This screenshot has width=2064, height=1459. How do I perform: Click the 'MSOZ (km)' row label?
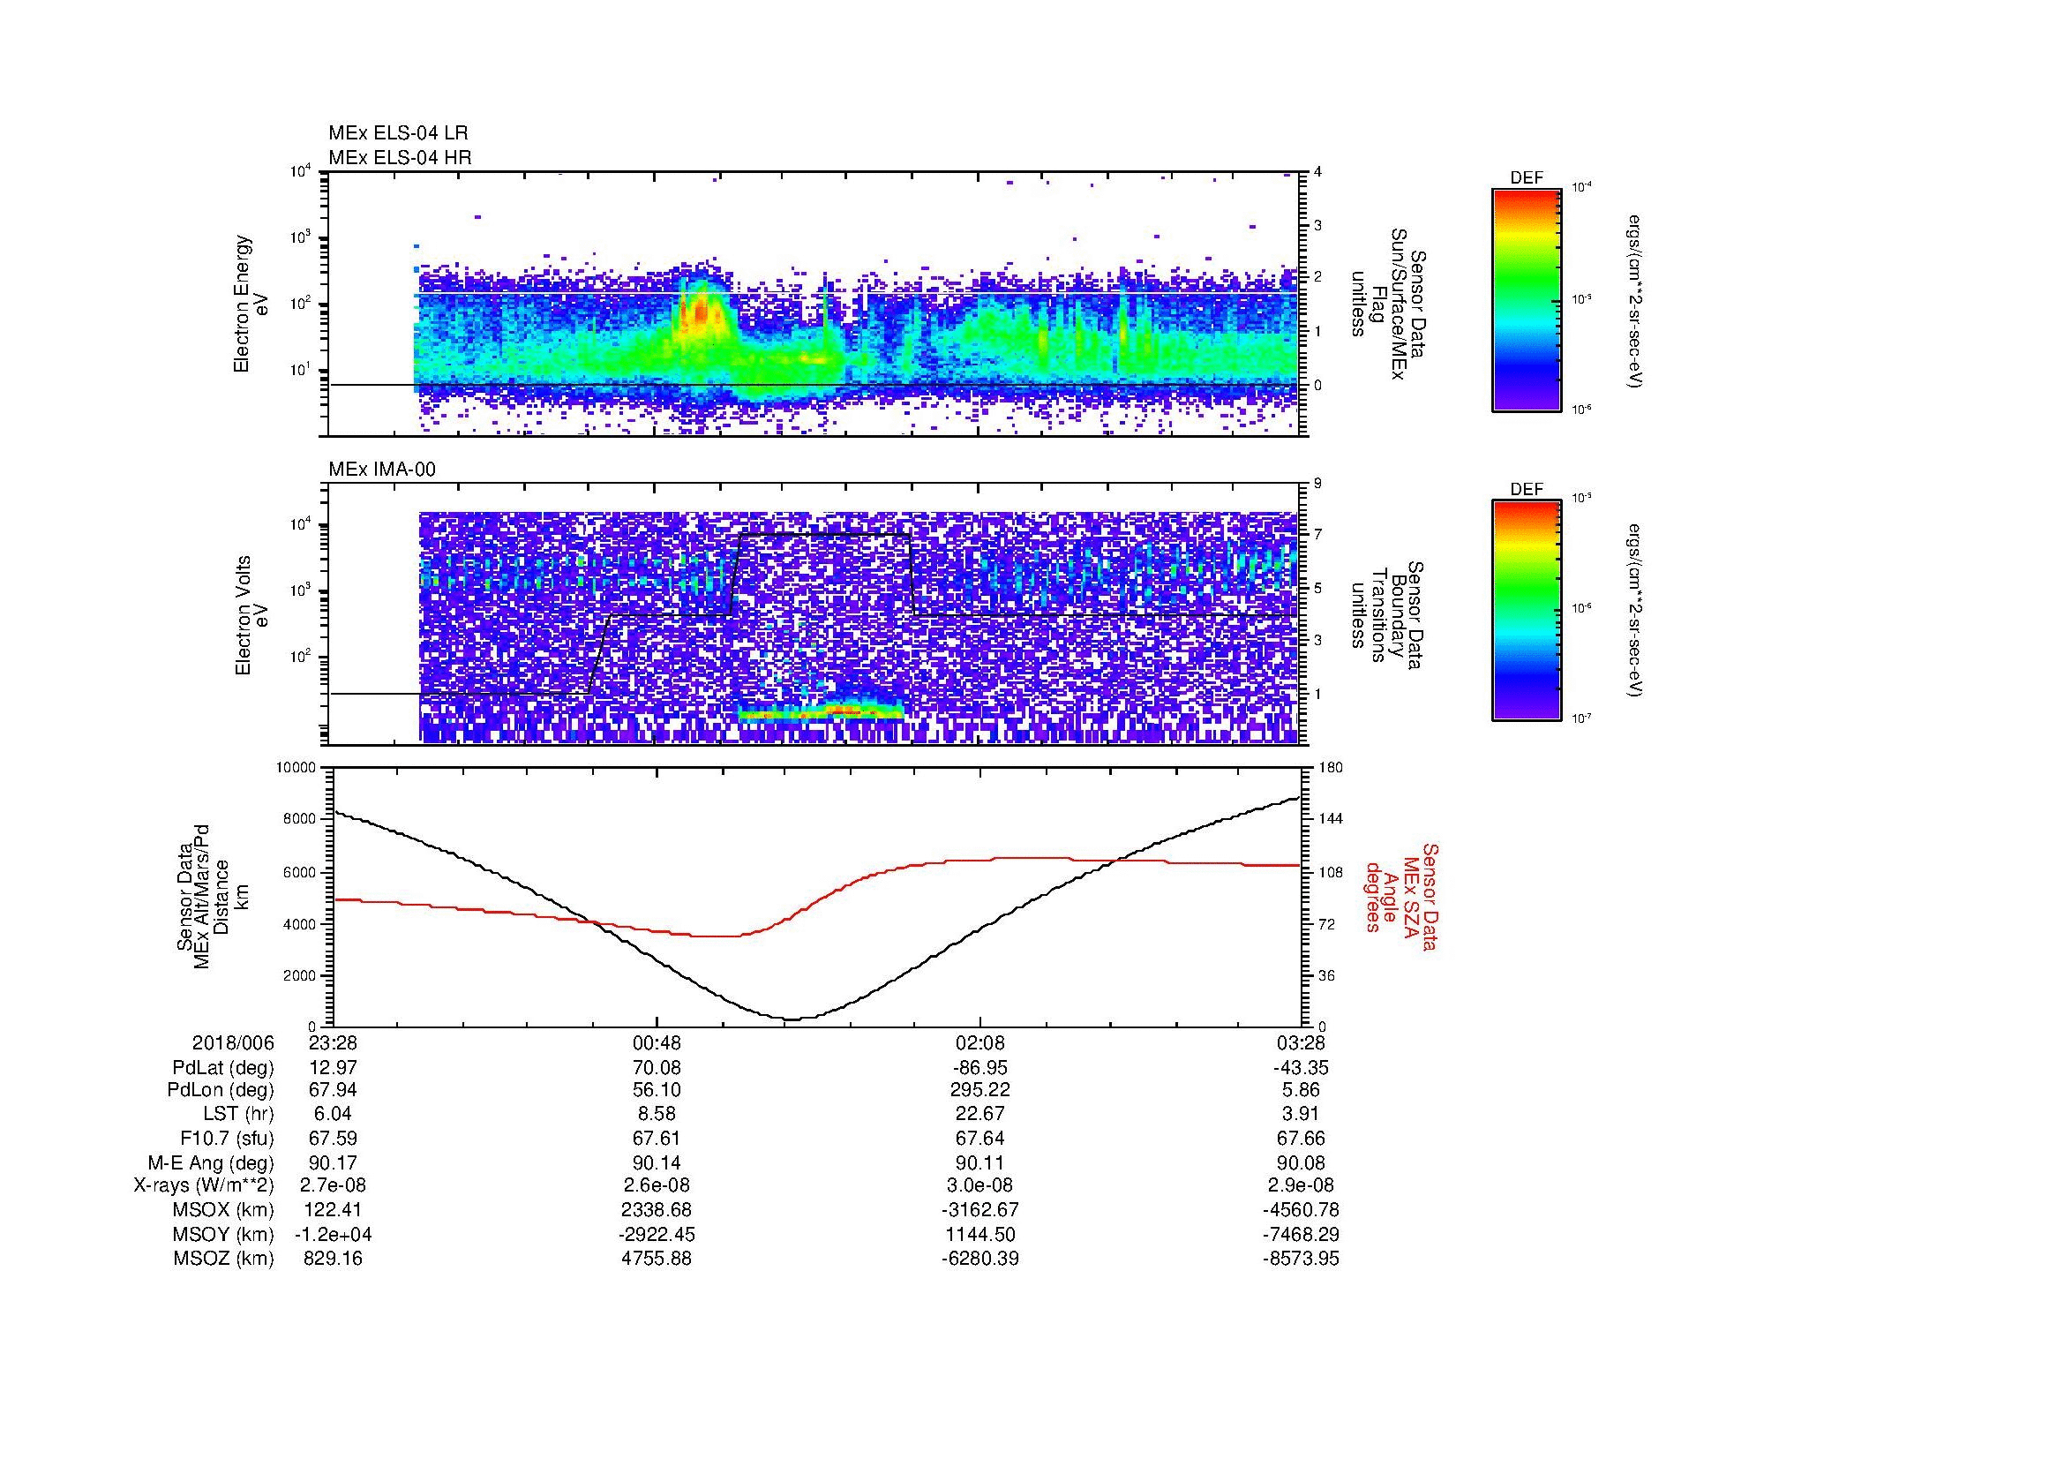(224, 1259)
